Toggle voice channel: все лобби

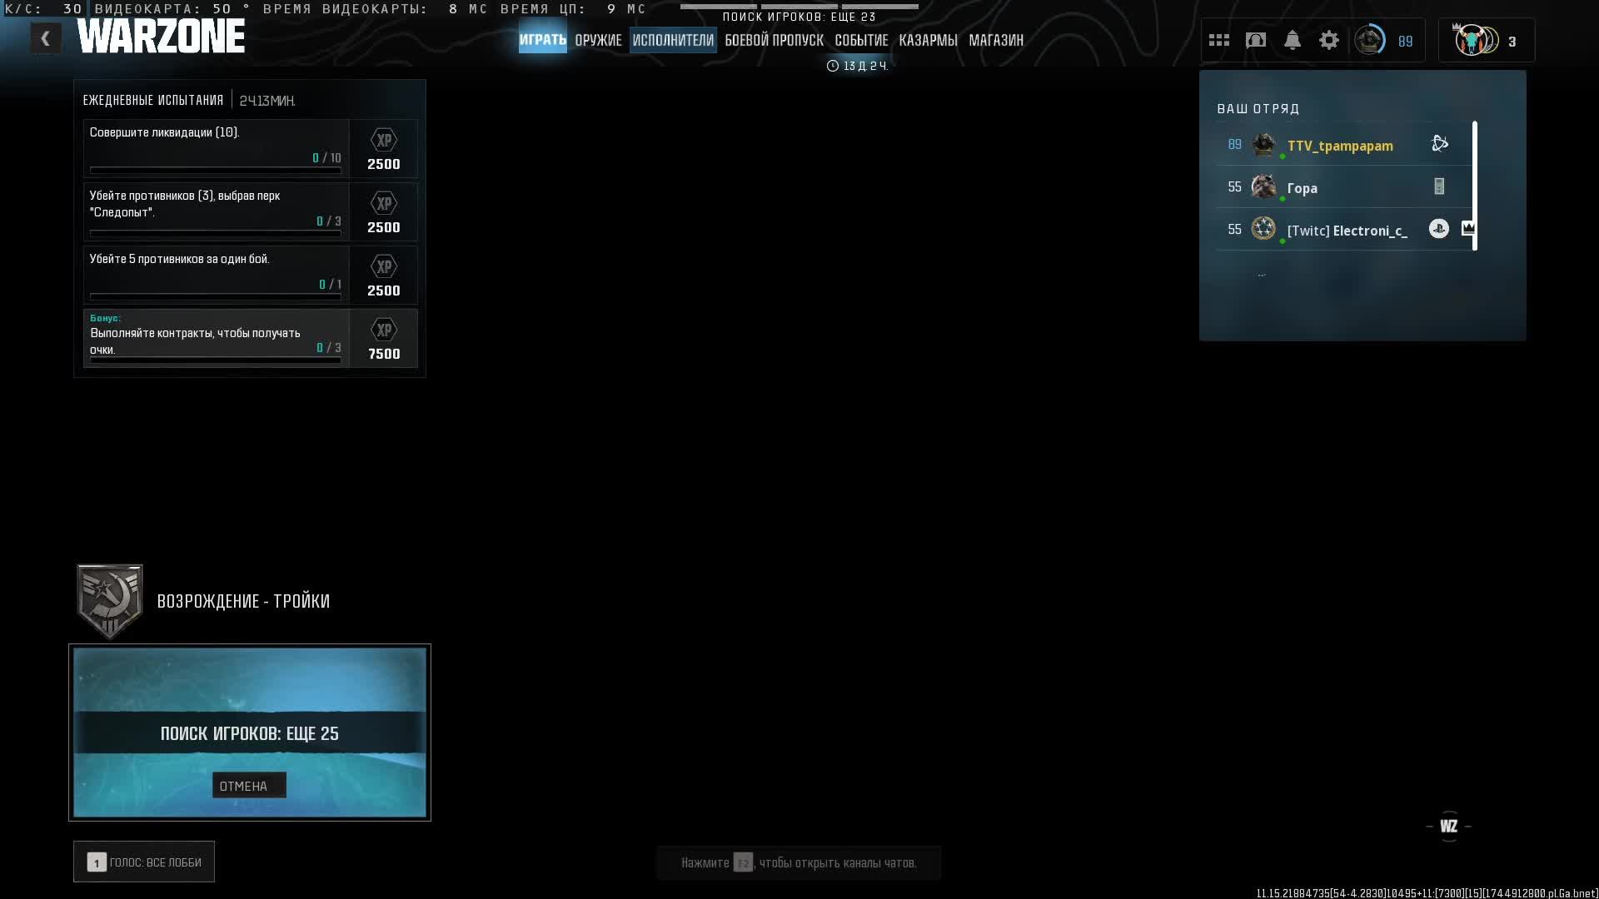click(144, 862)
